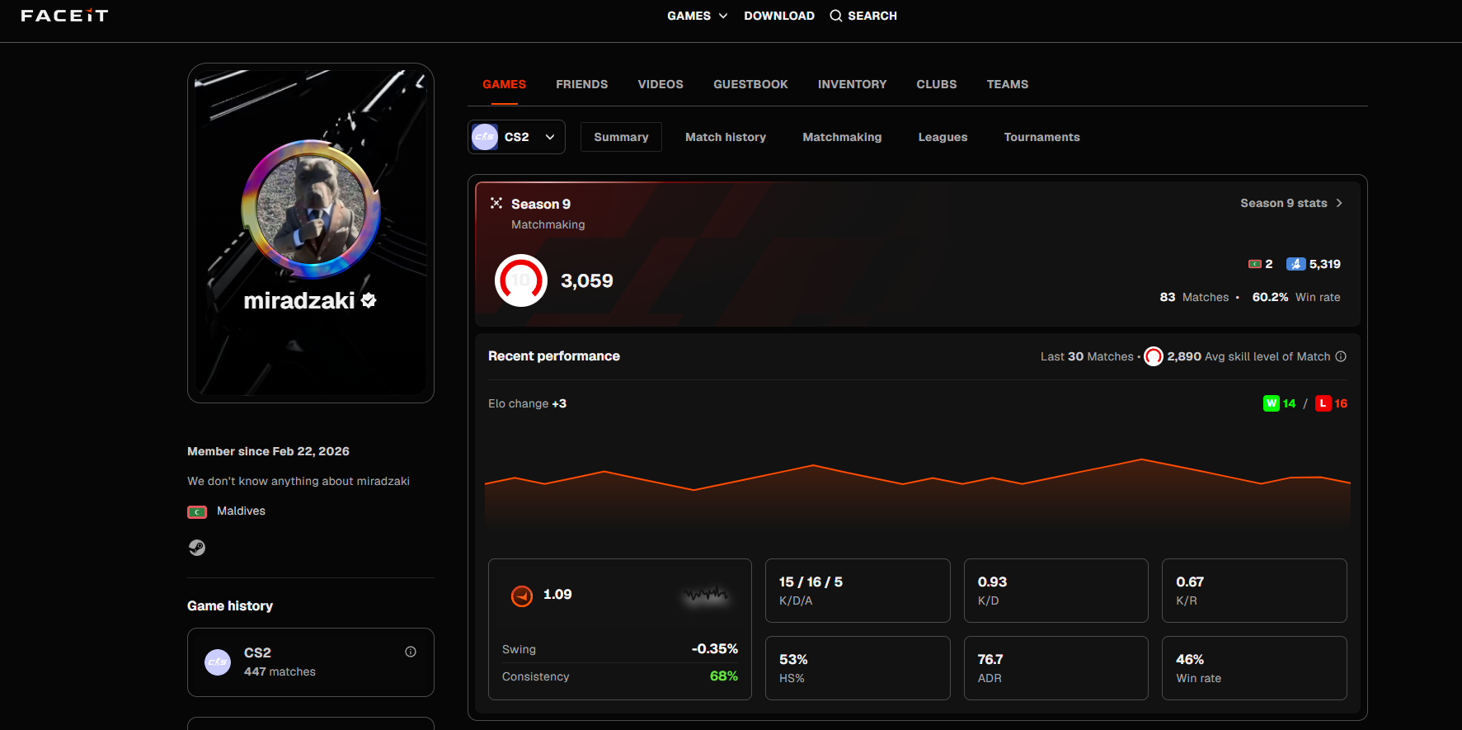Click the Maldives flag icon
The height and width of the screenshot is (730, 1462).
pyautogui.click(x=197, y=511)
